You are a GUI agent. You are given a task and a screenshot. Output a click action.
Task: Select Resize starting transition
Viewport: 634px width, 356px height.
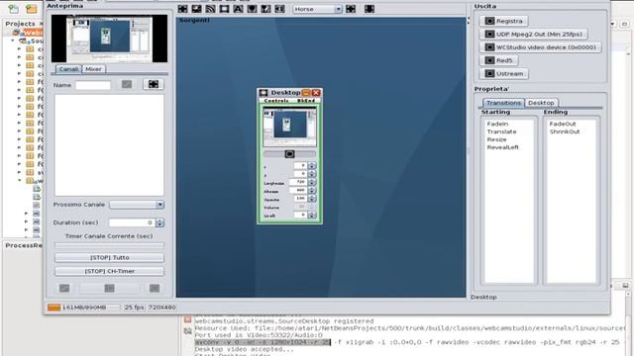(496, 139)
